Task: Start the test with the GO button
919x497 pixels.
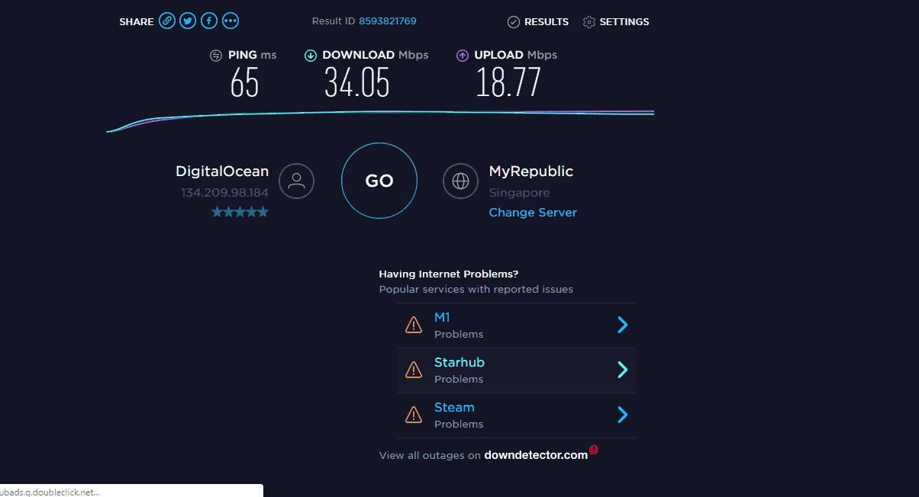Action: point(379,181)
